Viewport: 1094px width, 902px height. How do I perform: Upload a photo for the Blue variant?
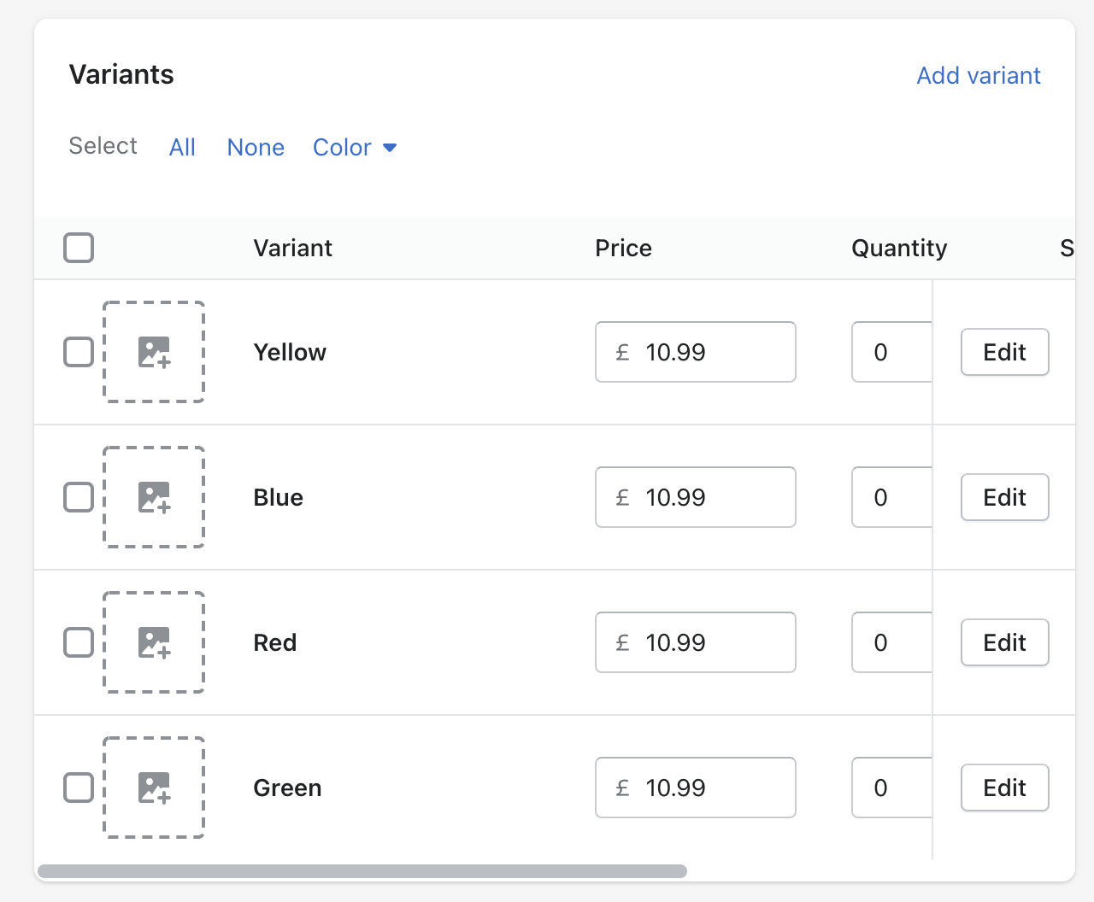point(154,497)
